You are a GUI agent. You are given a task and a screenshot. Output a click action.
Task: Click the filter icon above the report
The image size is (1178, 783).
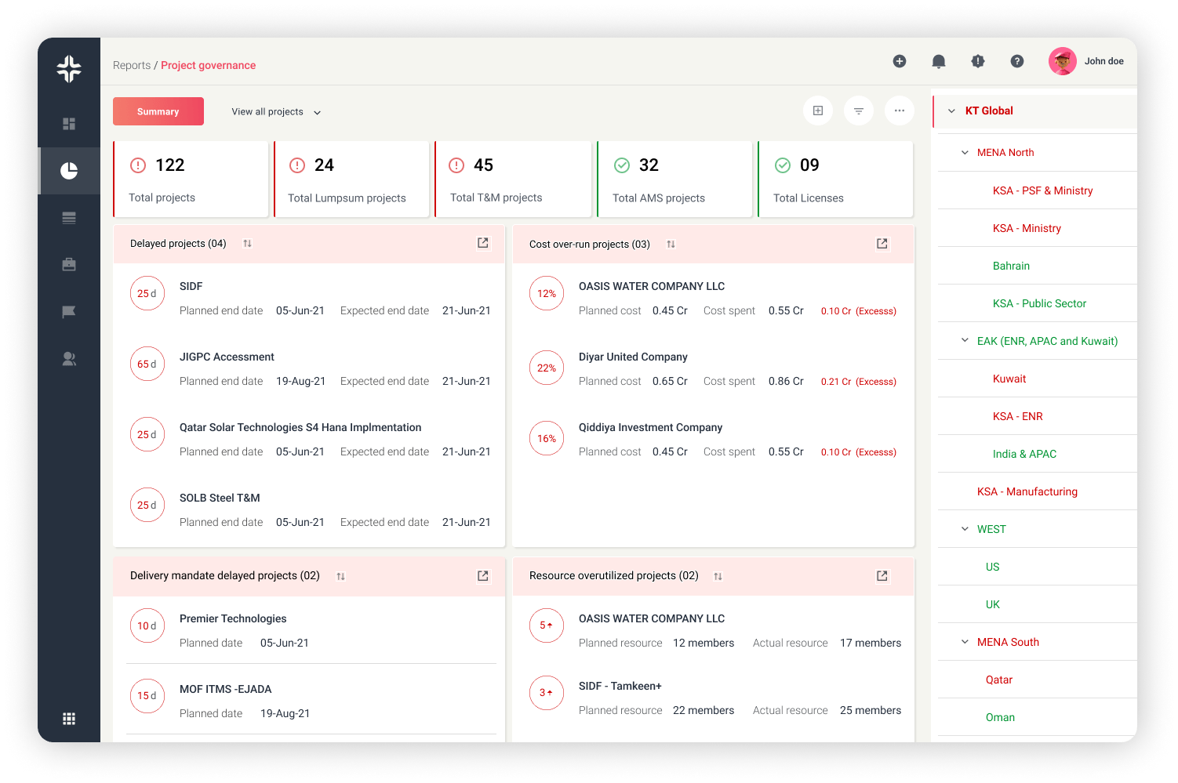859,111
